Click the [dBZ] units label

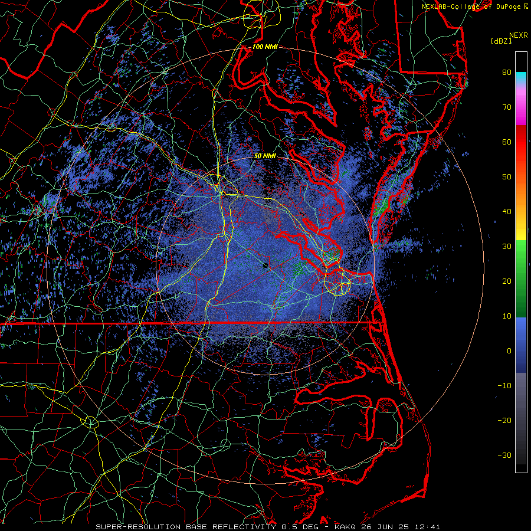tap(501, 41)
